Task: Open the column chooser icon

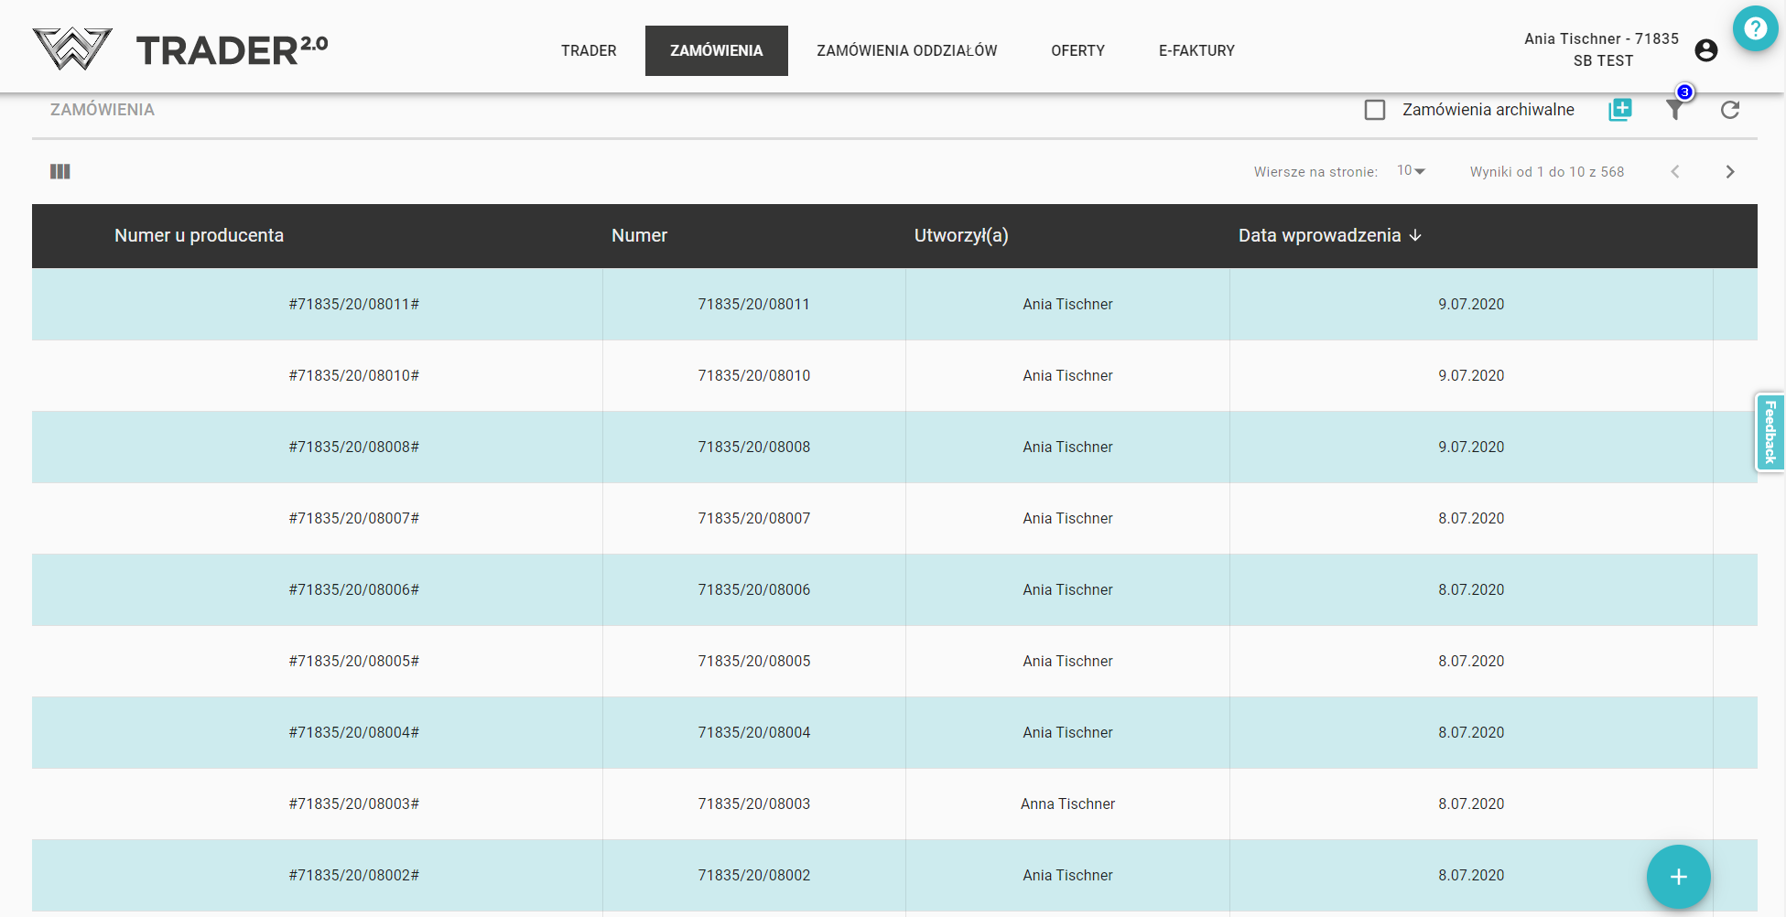Action: (x=60, y=172)
